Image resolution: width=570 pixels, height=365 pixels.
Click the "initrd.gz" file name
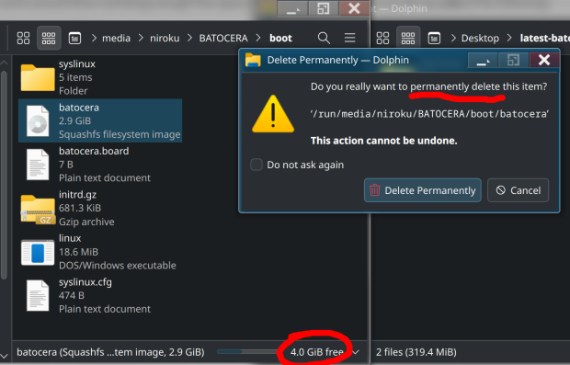[77, 195]
